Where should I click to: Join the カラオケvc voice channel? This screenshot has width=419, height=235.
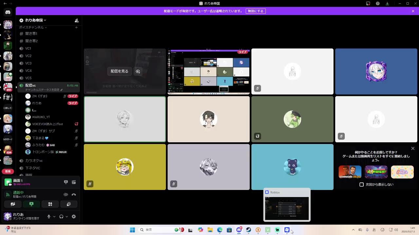tap(48, 161)
